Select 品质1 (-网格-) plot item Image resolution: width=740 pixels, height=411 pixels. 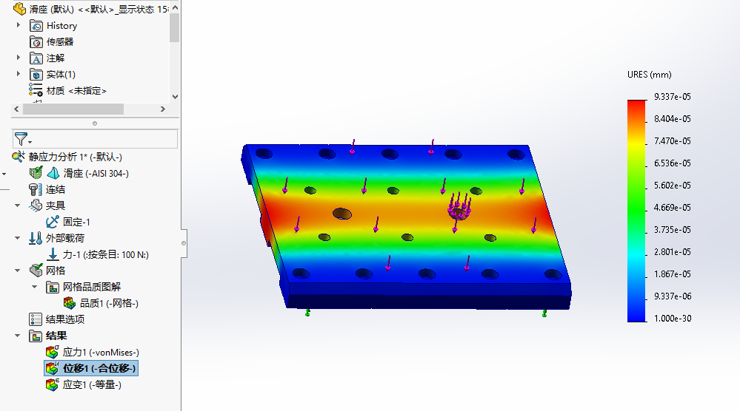click(x=109, y=303)
